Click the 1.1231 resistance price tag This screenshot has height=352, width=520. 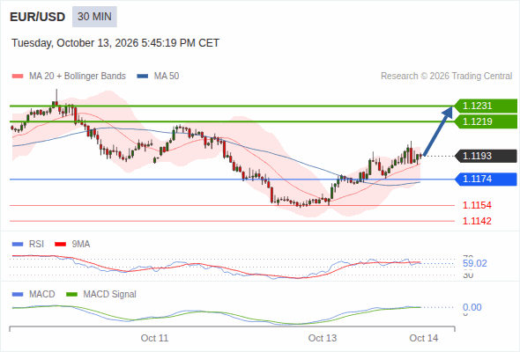pos(486,106)
